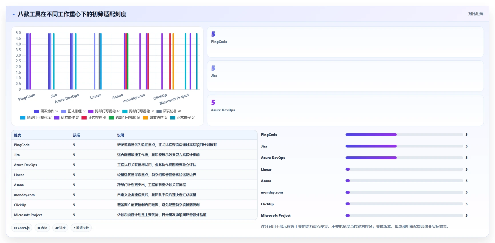Click the description starting with 研发链路是优先验证重点

pyautogui.click(x=167, y=145)
